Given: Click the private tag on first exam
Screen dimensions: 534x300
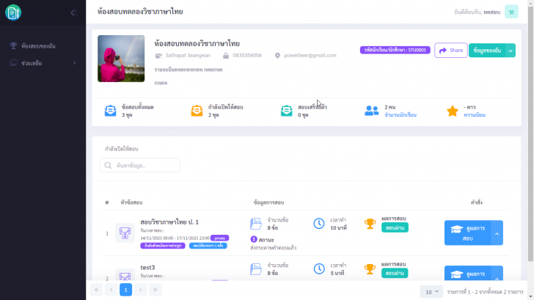Looking at the screenshot, I should pyautogui.click(x=219, y=238).
